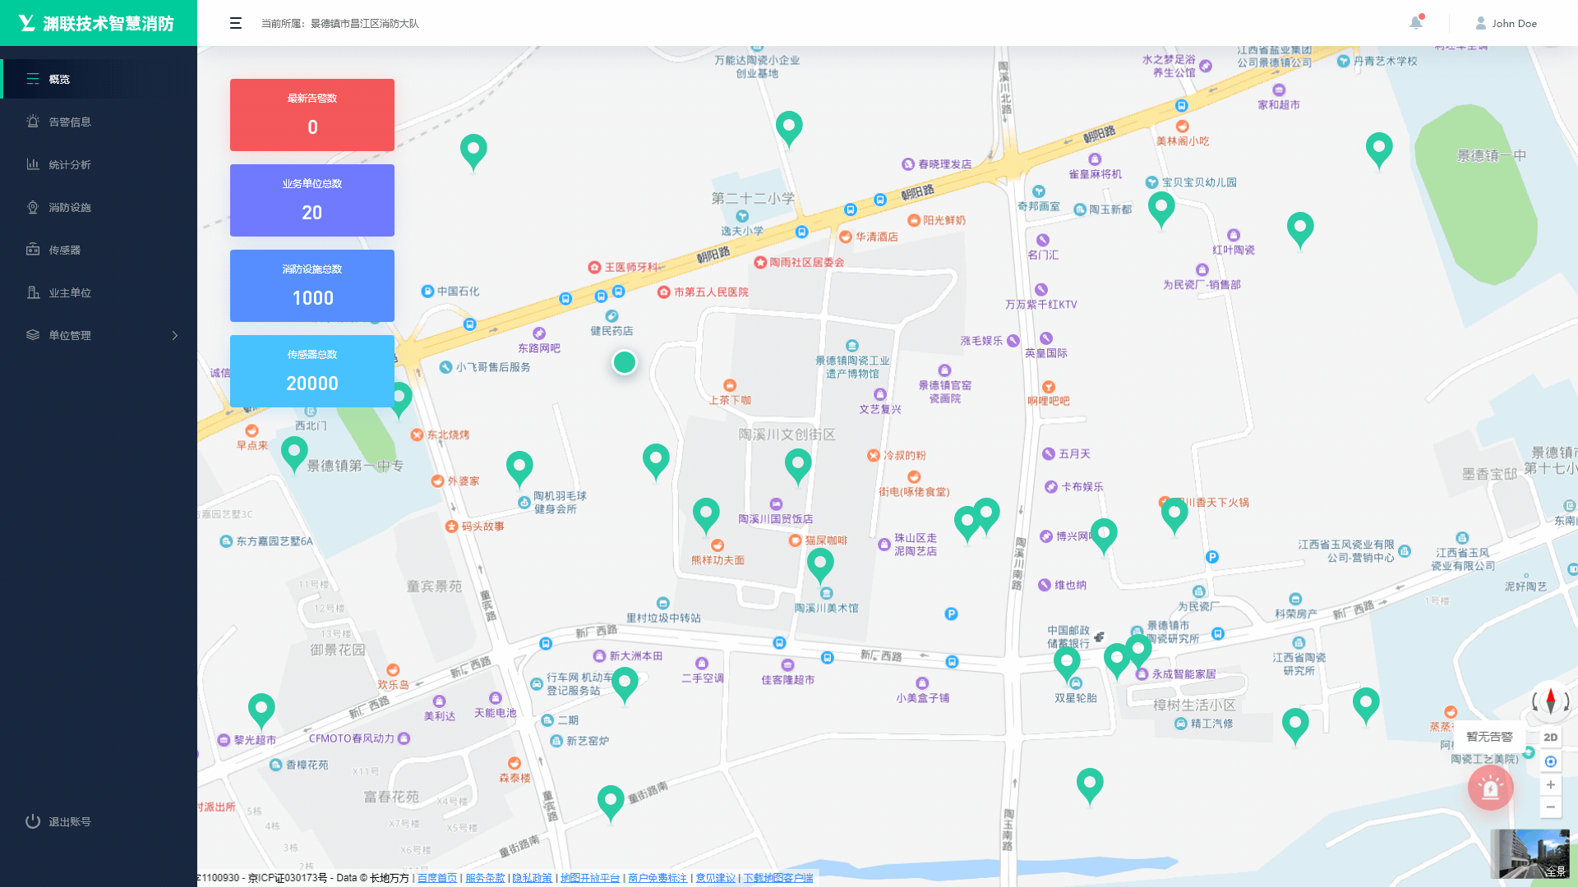Open the 统计分析 statistics menu item

coord(99,164)
